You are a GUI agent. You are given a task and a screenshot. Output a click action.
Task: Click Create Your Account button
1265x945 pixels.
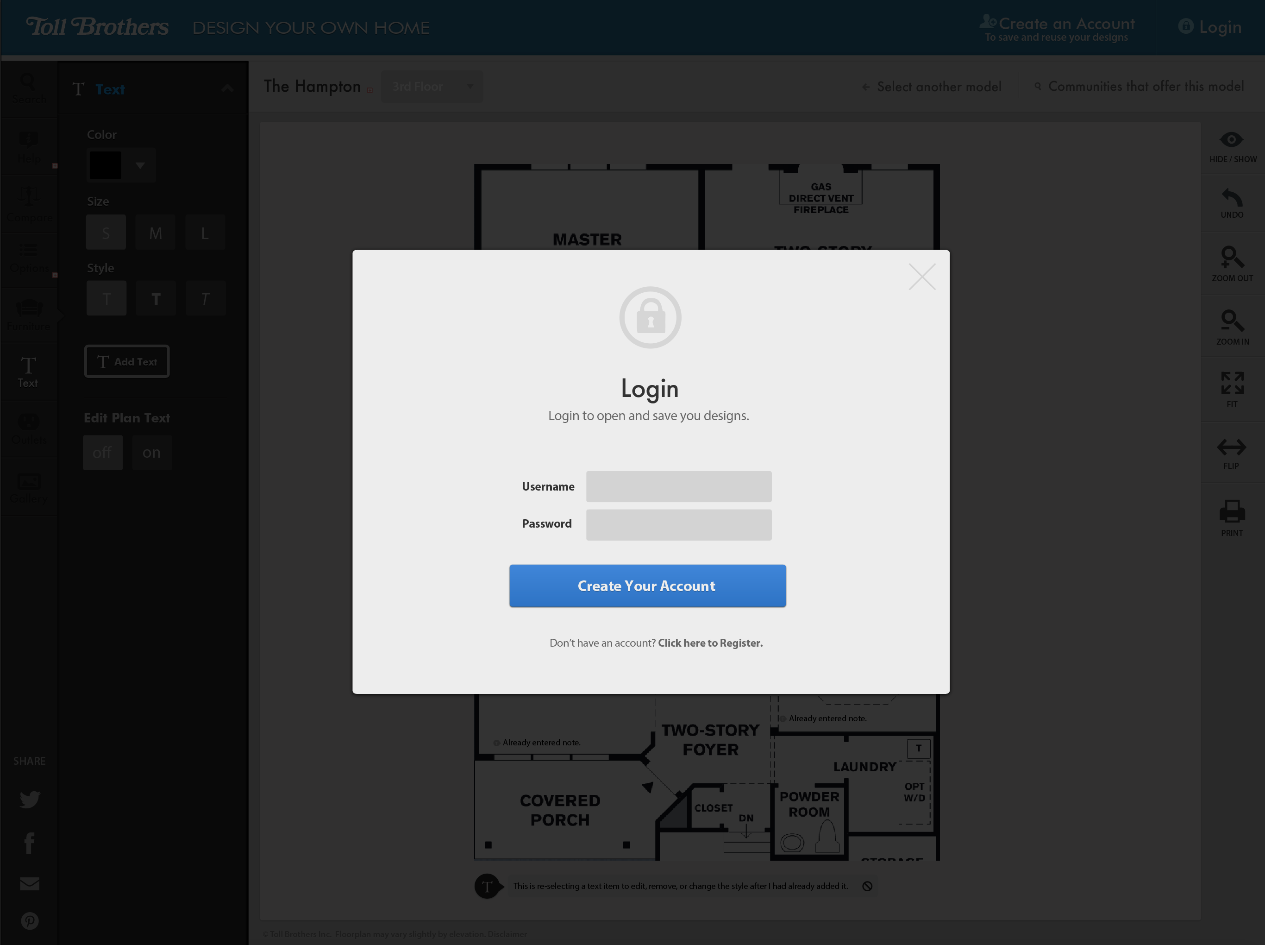tap(647, 586)
